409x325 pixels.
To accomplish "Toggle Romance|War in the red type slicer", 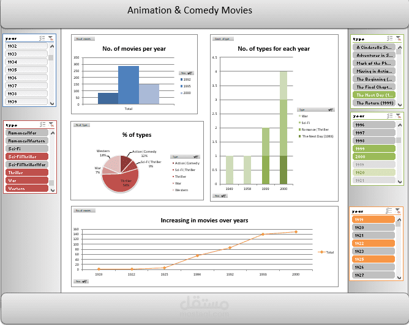I will point(27,133).
